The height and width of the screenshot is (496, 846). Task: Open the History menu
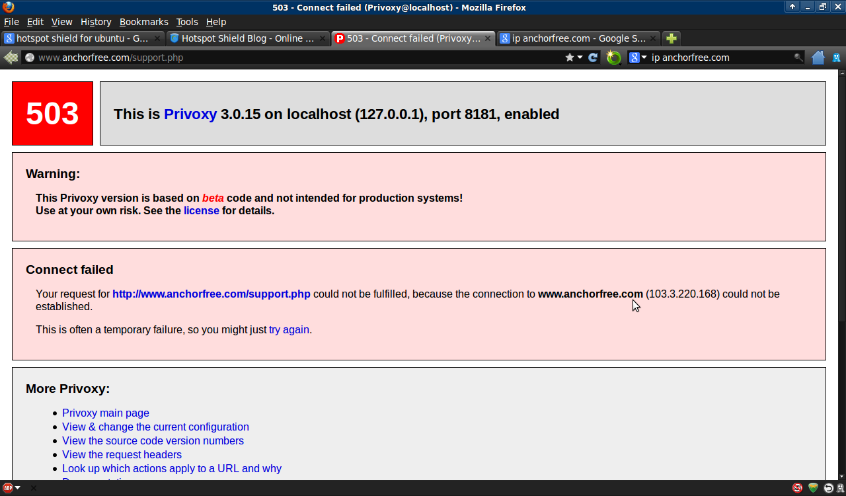pyautogui.click(x=96, y=22)
